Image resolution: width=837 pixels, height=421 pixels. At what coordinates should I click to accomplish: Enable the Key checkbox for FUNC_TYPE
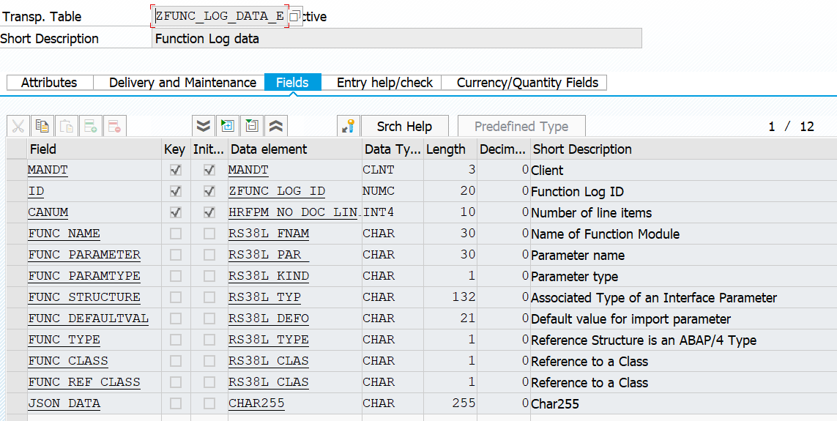pos(175,340)
